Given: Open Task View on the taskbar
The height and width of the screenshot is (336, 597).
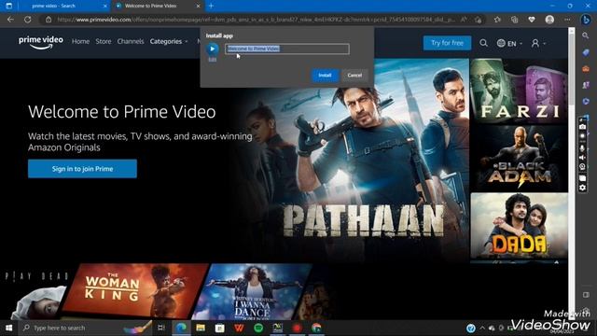Looking at the screenshot, I should tap(161, 328).
